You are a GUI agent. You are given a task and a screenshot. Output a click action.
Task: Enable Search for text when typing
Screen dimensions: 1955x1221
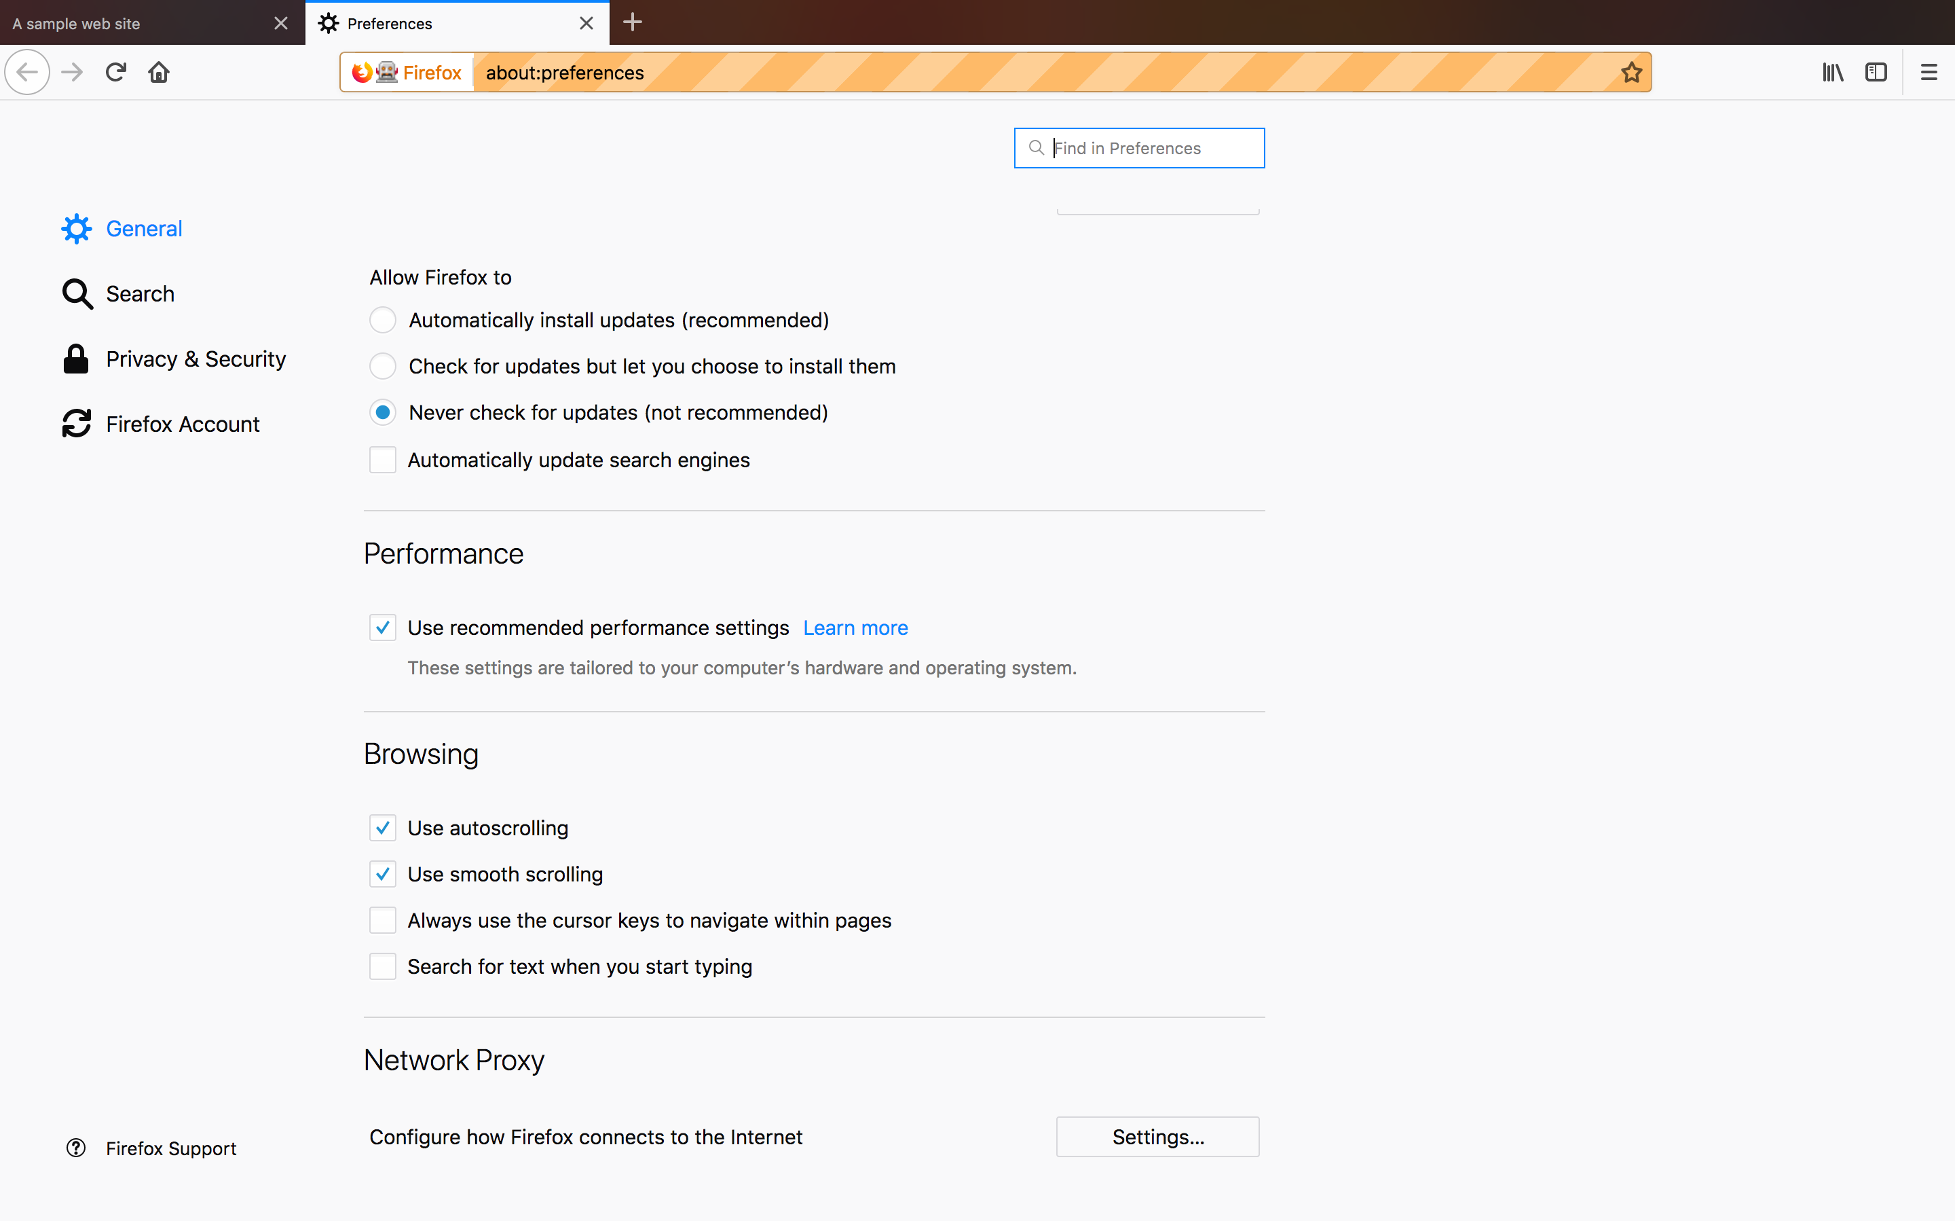tap(383, 966)
